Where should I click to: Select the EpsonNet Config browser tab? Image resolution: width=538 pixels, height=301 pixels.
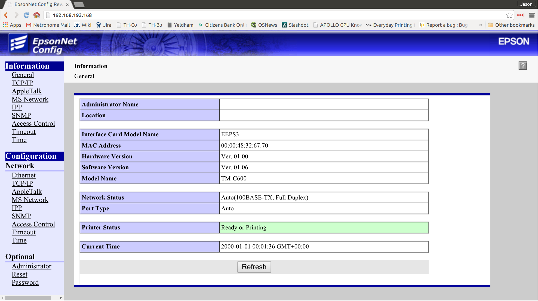38,4
